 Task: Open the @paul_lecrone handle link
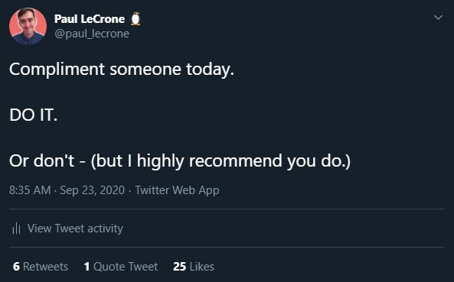point(92,34)
